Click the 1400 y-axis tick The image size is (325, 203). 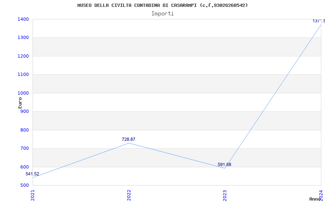[23, 19]
